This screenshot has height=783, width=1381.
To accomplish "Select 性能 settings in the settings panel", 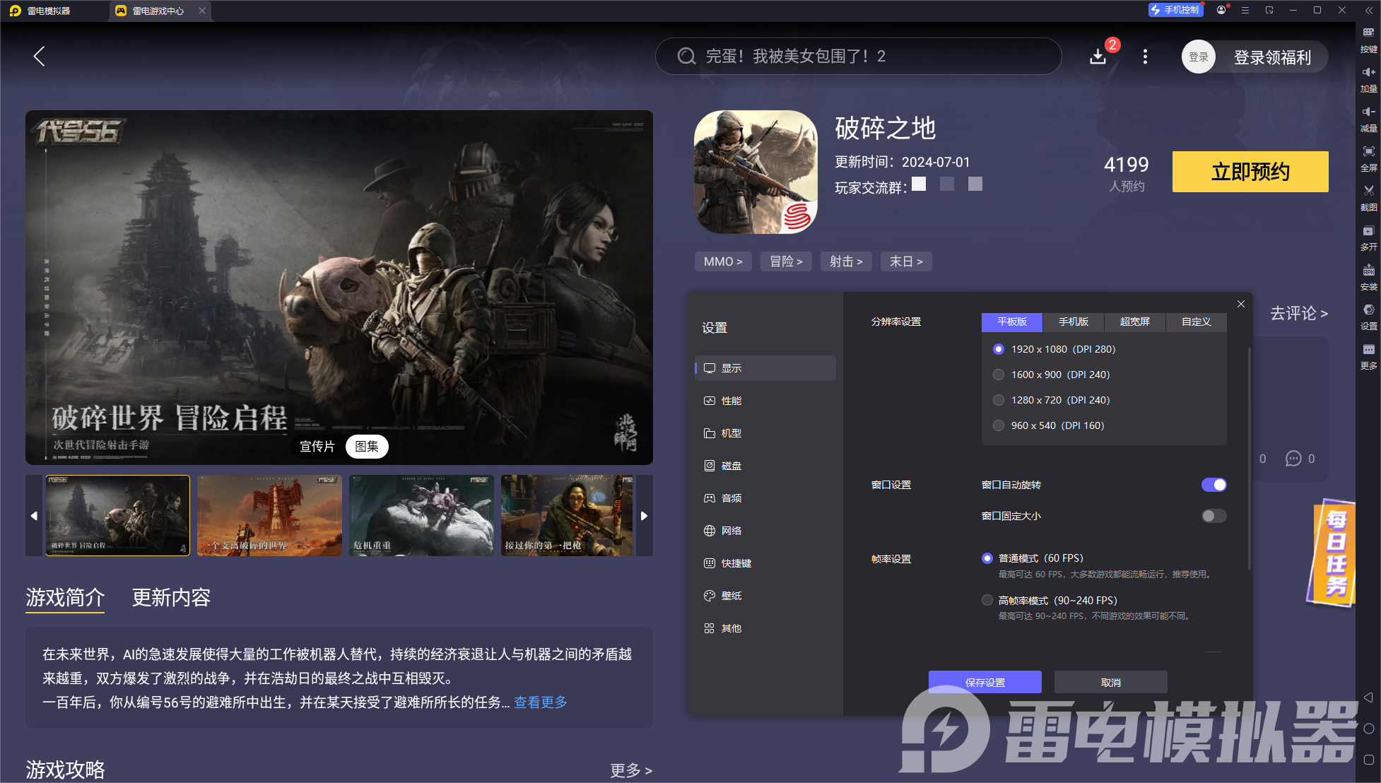I will tap(731, 400).
